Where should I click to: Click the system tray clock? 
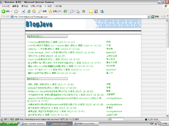(x=165, y=124)
